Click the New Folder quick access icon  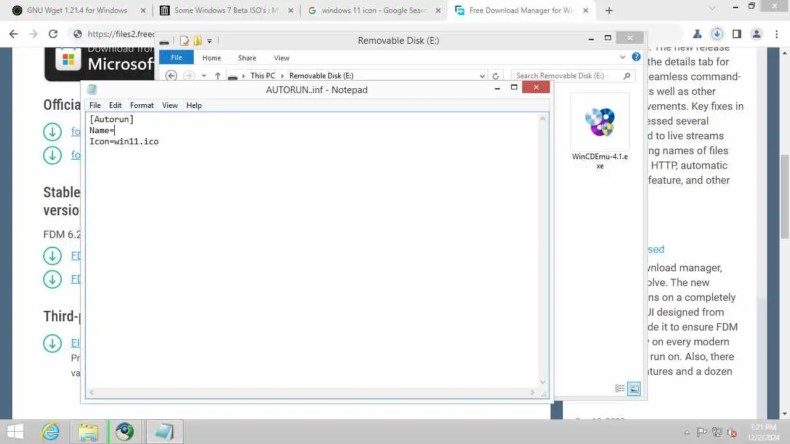point(197,41)
